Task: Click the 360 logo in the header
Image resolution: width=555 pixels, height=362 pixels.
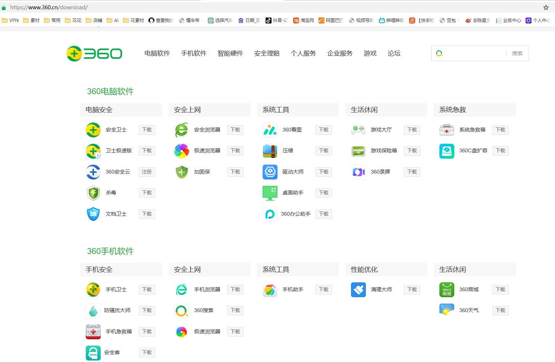Action: [x=94, y=54]
